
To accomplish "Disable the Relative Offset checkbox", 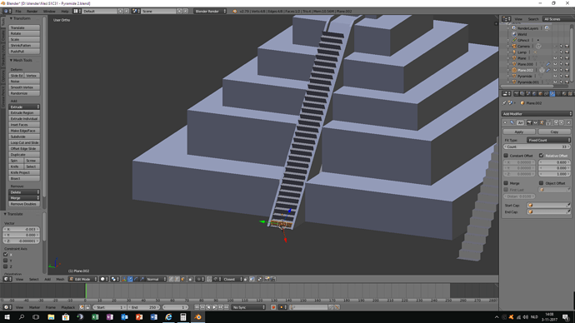I will pyautogui.click(x=542, y=156).
